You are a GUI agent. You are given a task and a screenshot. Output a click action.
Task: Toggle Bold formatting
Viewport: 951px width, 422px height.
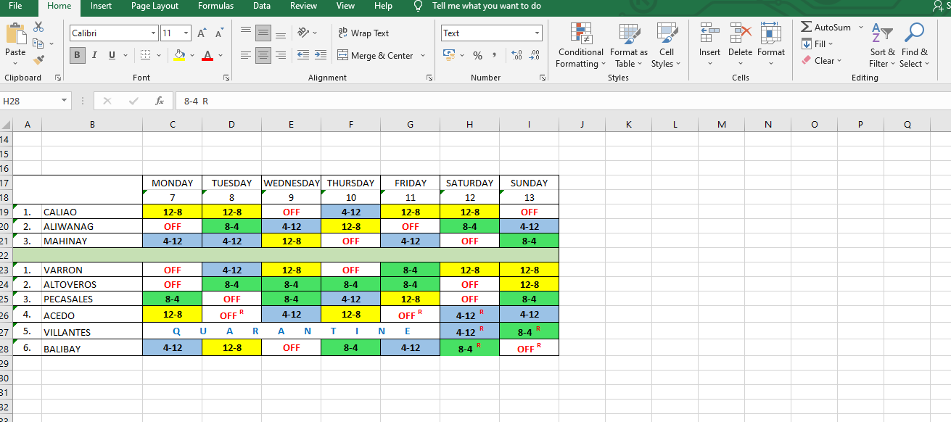tap(77, 55)
